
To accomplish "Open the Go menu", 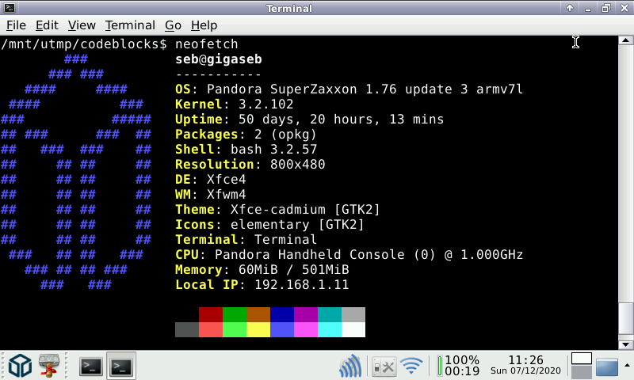I will 173,25.
